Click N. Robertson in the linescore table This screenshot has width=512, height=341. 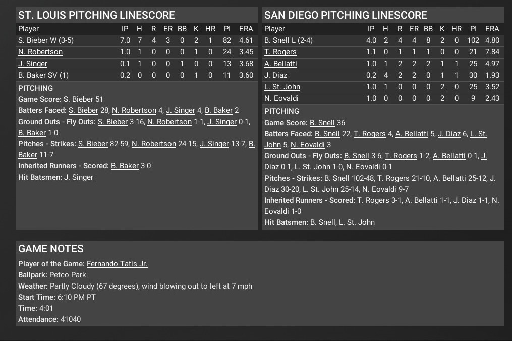(x=40, y=52)
